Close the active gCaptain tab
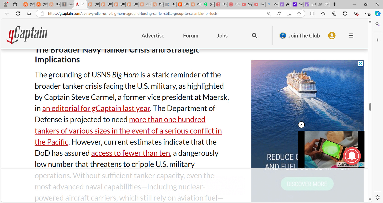 click(83, 4)
